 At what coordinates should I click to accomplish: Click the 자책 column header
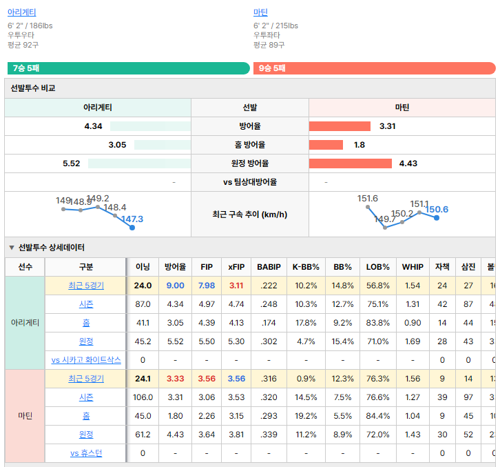click(x=442, y=267)
